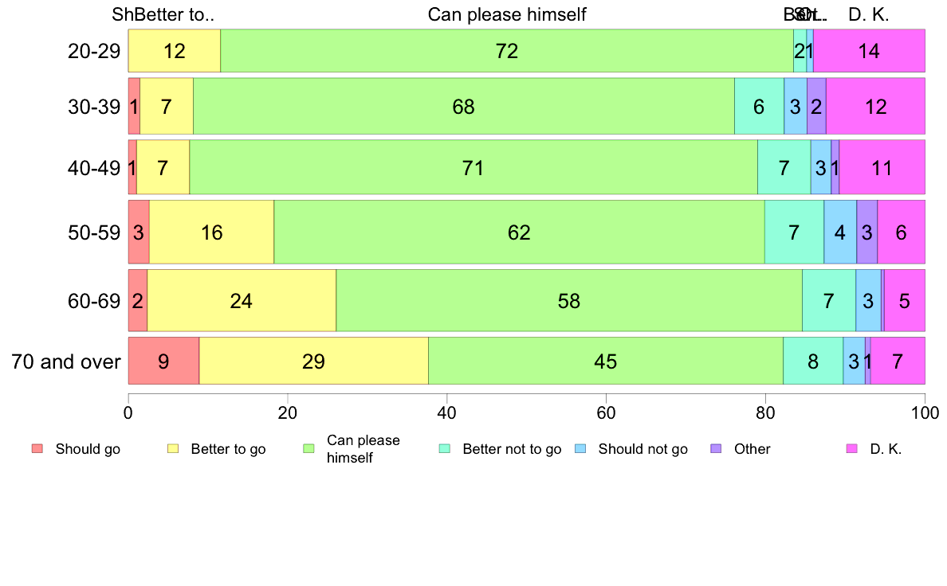Select the 62 green segment in 50-59 row
947x586 pixels.
[520, 232]
